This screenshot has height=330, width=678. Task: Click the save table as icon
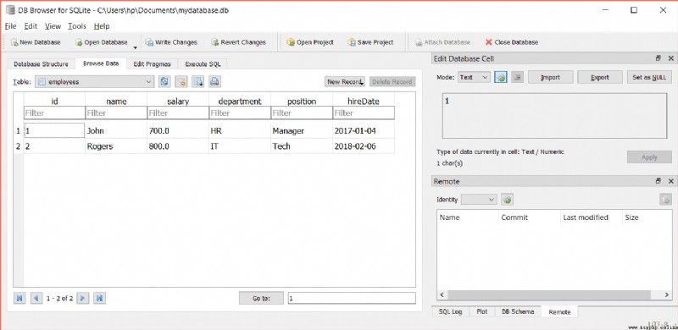pyautogui.click(x=198, y=81)
